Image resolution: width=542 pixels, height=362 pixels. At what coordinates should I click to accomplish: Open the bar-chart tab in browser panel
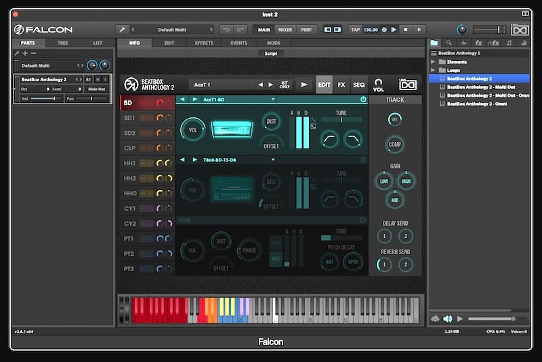point(524,43)
